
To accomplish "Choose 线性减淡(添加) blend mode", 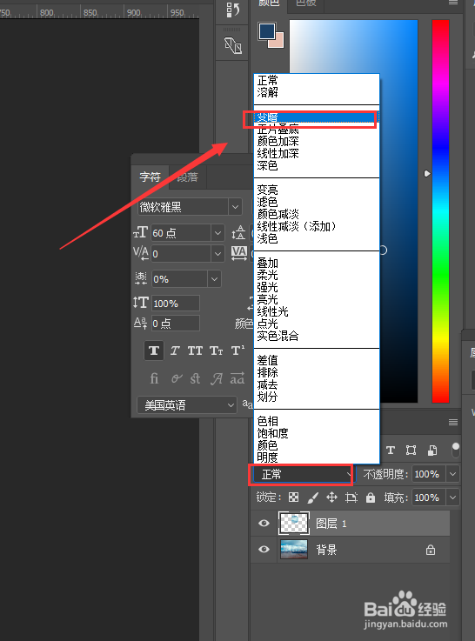I will (317, 226).
